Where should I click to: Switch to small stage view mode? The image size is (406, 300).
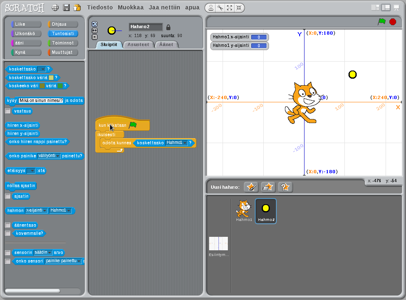point(375,7)
